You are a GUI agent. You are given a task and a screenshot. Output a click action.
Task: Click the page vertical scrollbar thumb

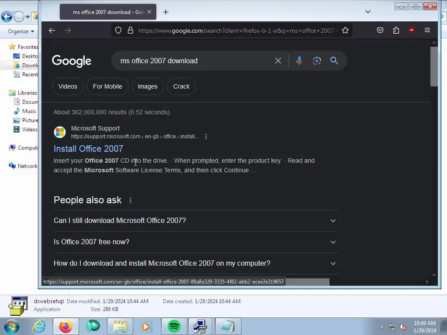coord(434,66)
